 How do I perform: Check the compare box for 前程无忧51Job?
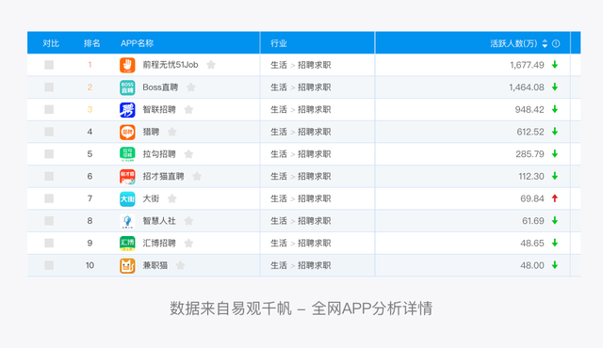click(49, 65)
